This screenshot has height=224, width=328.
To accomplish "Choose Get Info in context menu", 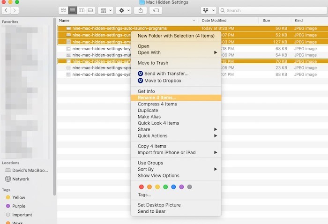I will tap(176, 91).
